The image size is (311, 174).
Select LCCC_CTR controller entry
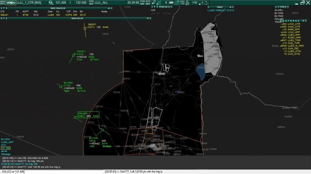coord(294,24)
